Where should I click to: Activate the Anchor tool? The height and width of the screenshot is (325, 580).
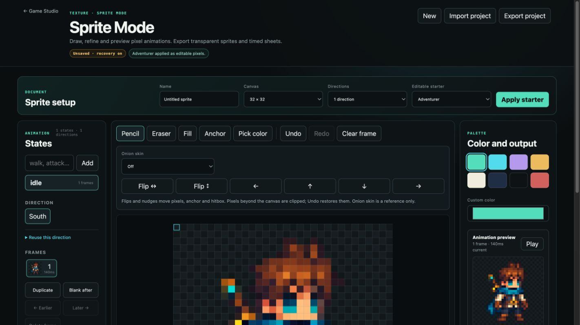click(x=215, y=133)
